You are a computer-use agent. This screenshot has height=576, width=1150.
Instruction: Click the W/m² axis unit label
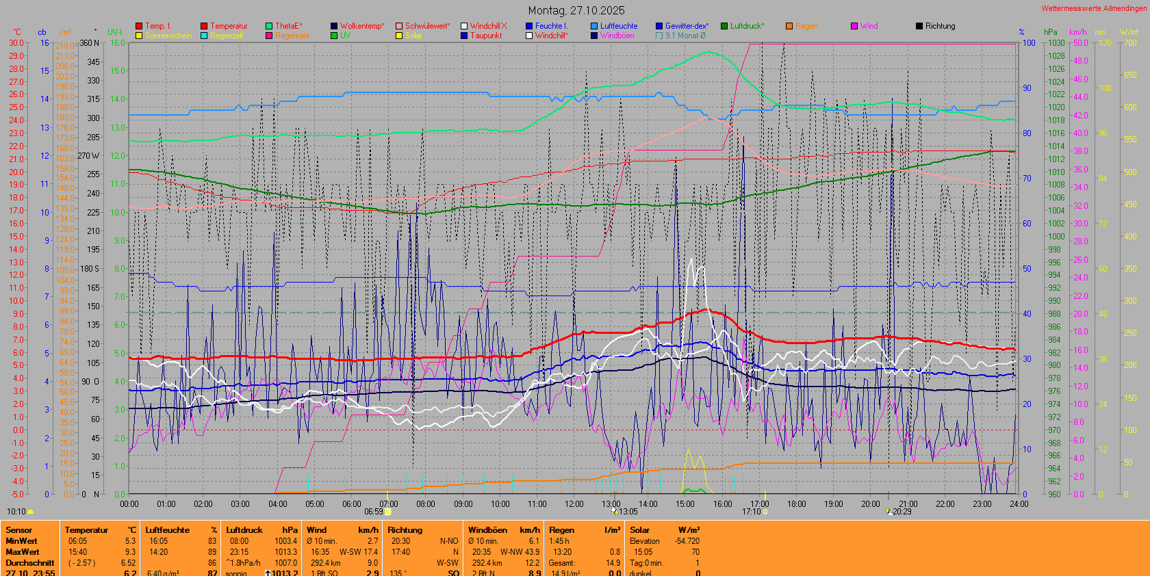pyautogui.click(x=1129, y=32)
